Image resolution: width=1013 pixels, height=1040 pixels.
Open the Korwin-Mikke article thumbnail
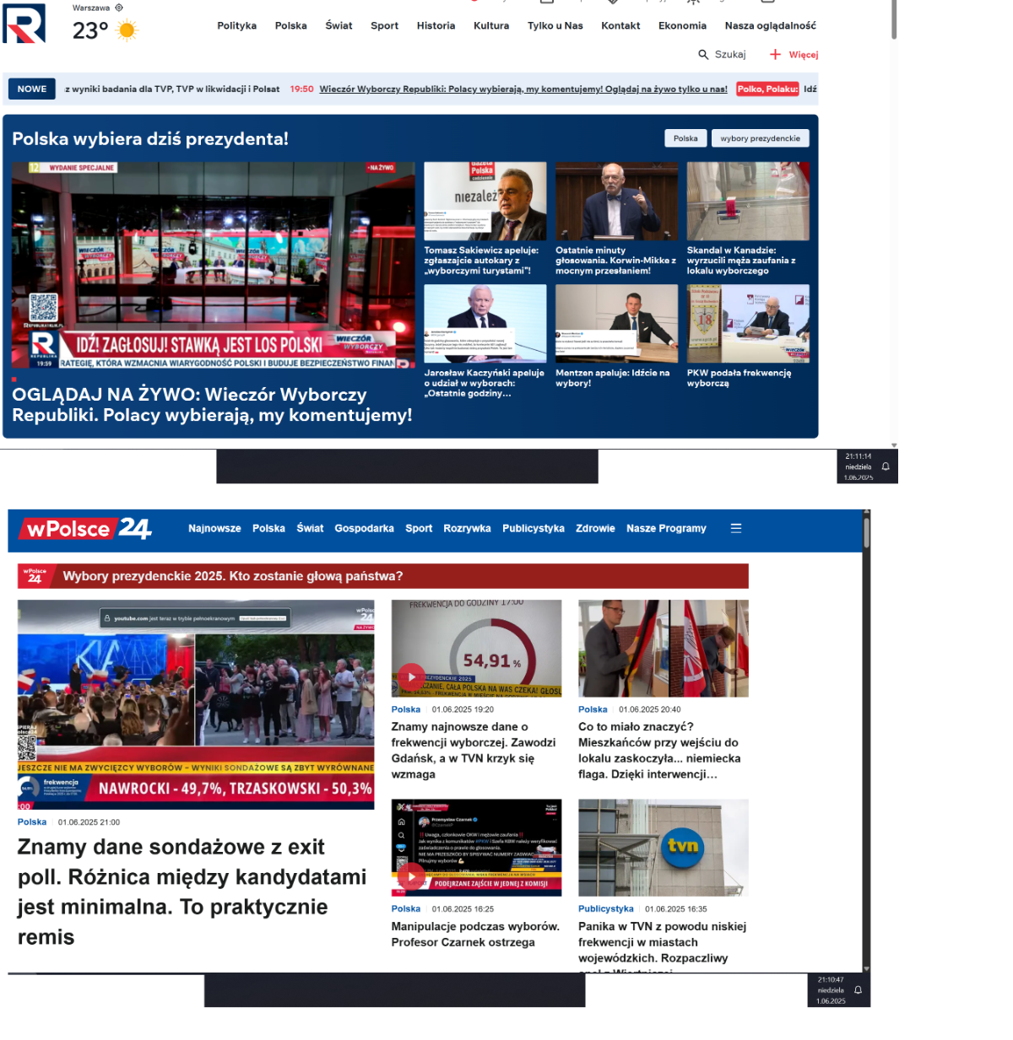point(616,202)
